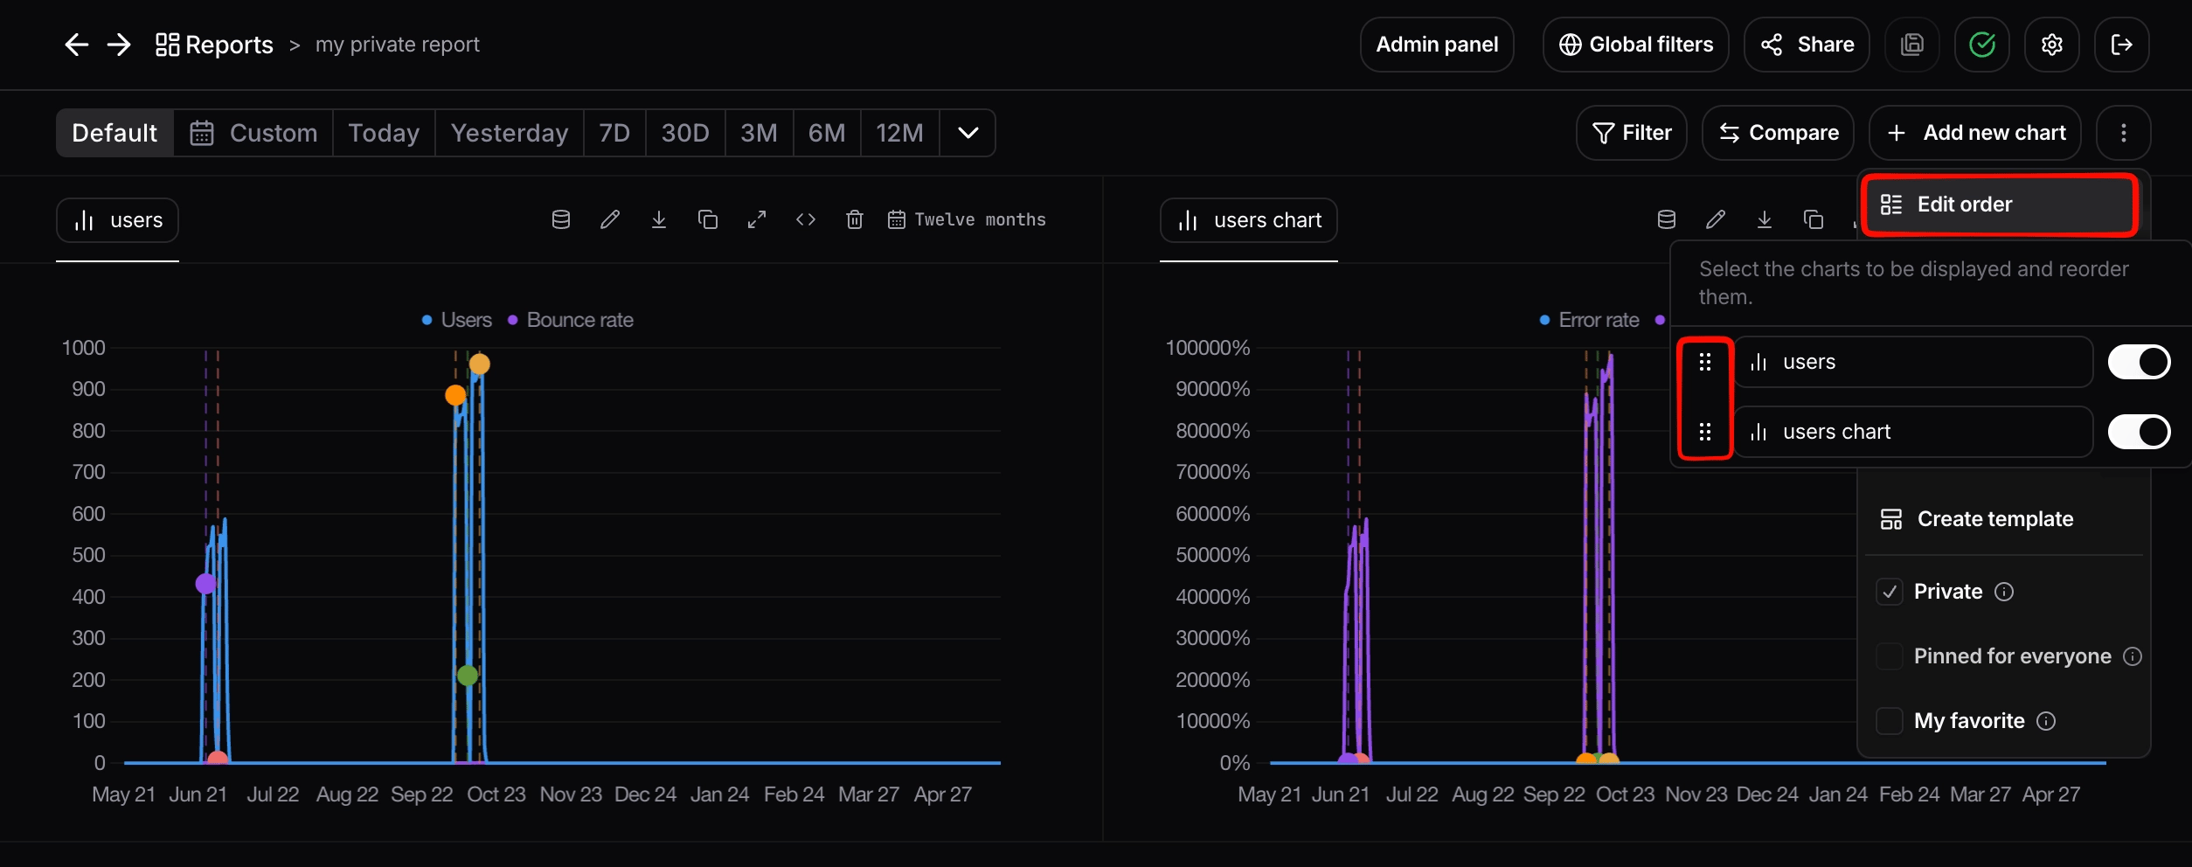
Task: Click the 'users' chart title tab
Action: click(117, 220)
